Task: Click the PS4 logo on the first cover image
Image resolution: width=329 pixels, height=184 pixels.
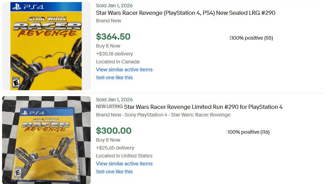Action: point(26,7)
